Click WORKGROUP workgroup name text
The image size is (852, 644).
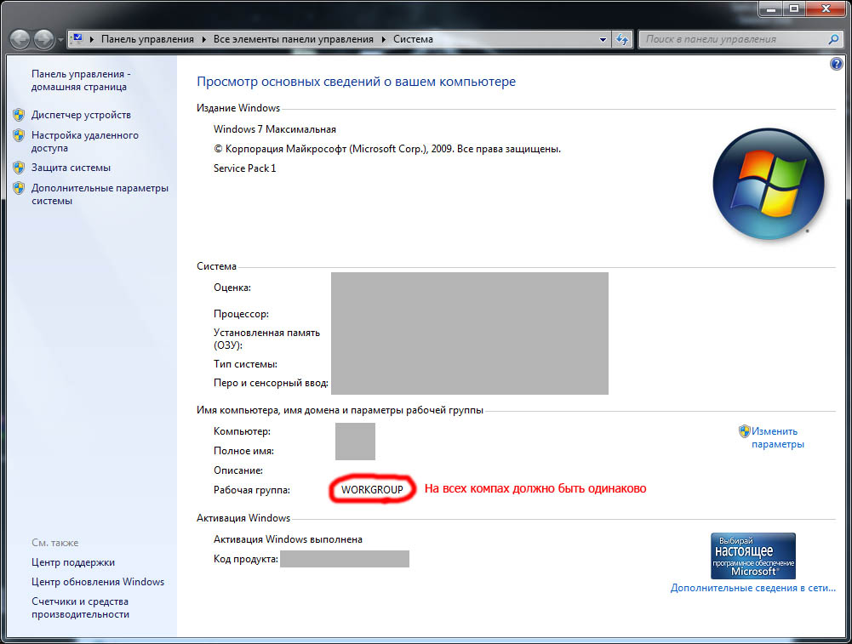372,489
